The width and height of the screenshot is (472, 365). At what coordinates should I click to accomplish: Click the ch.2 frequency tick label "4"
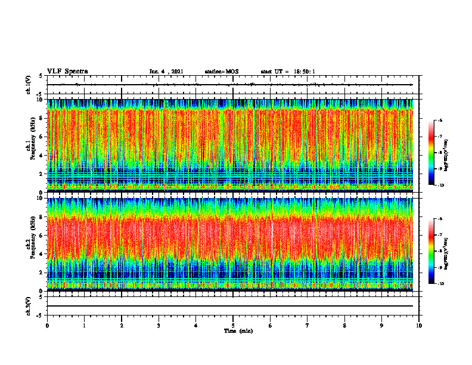click(x=42, y=254)
